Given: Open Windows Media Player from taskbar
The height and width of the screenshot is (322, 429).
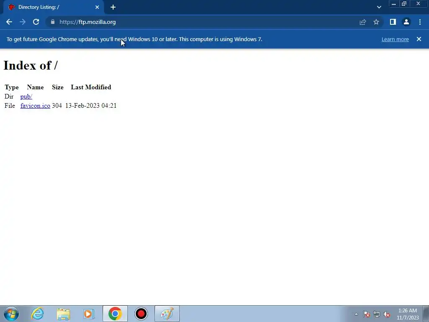Looking at the screenshot, I should click(x=89, y=314).
